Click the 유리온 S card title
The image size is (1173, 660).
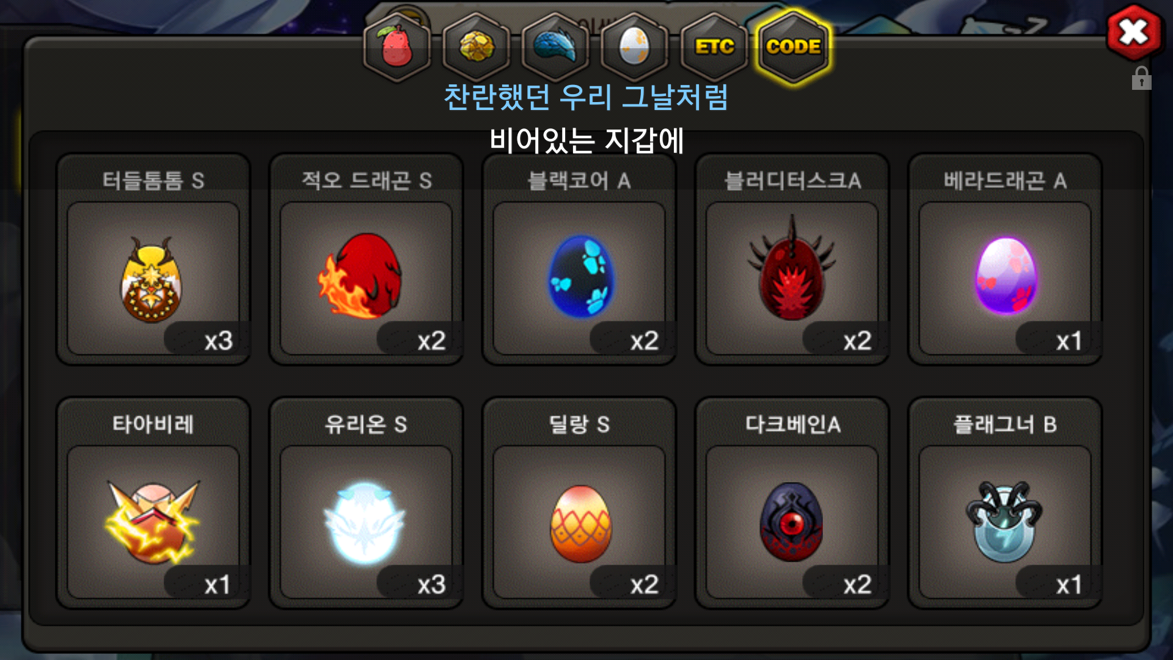[x=365, y=424]
